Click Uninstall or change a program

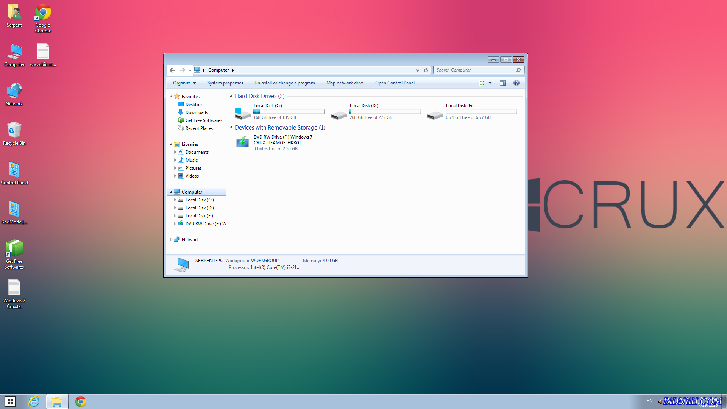click(285, 83)
